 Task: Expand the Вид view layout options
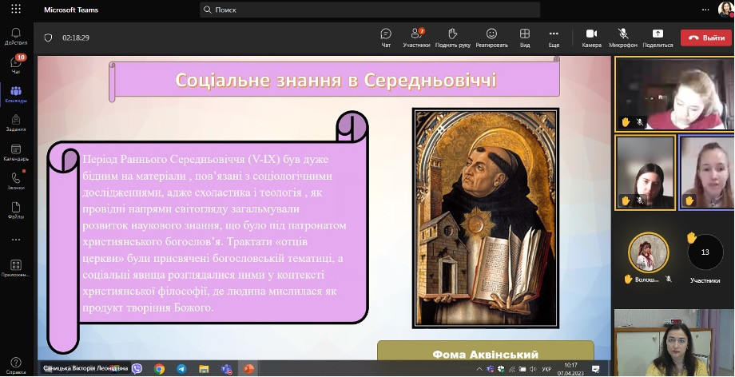tap(525, 37)
